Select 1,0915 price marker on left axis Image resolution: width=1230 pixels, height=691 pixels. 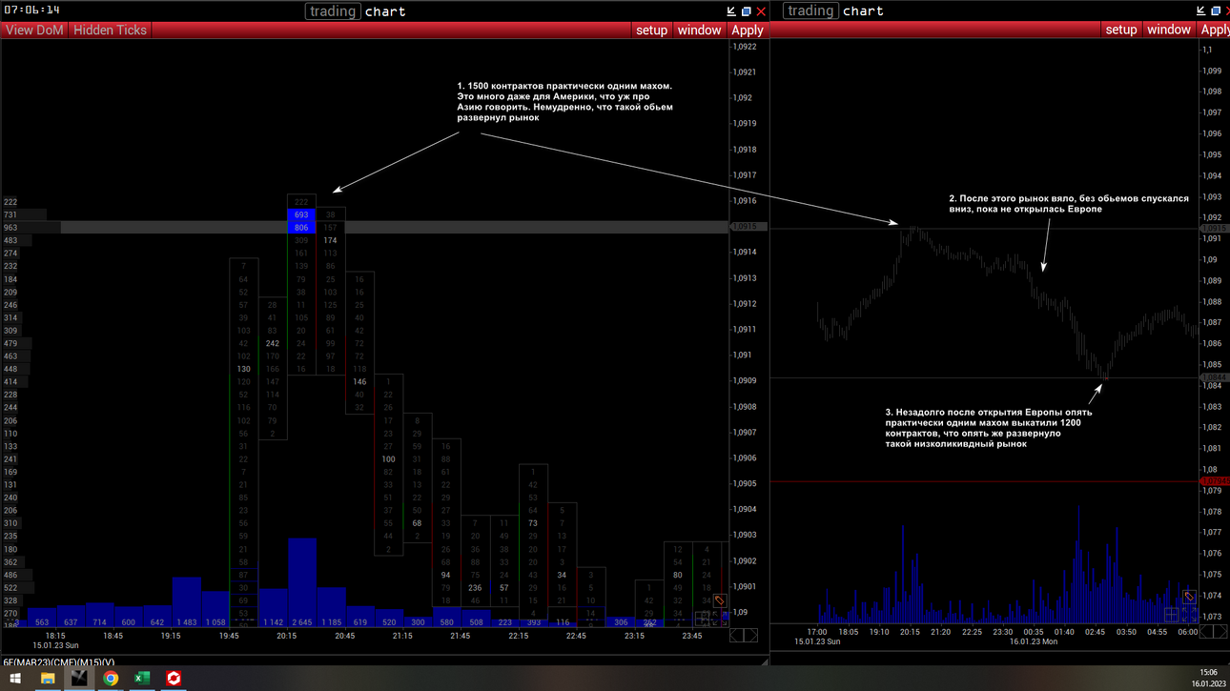coord(747,227)
